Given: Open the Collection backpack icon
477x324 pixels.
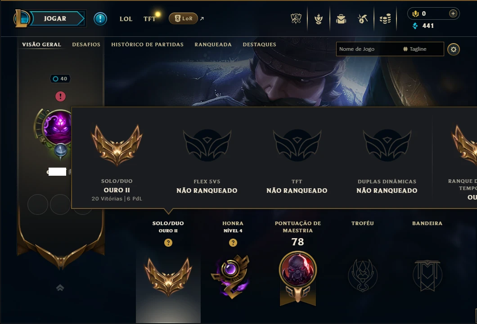Looking at the screenshot, I should [341, 19].
